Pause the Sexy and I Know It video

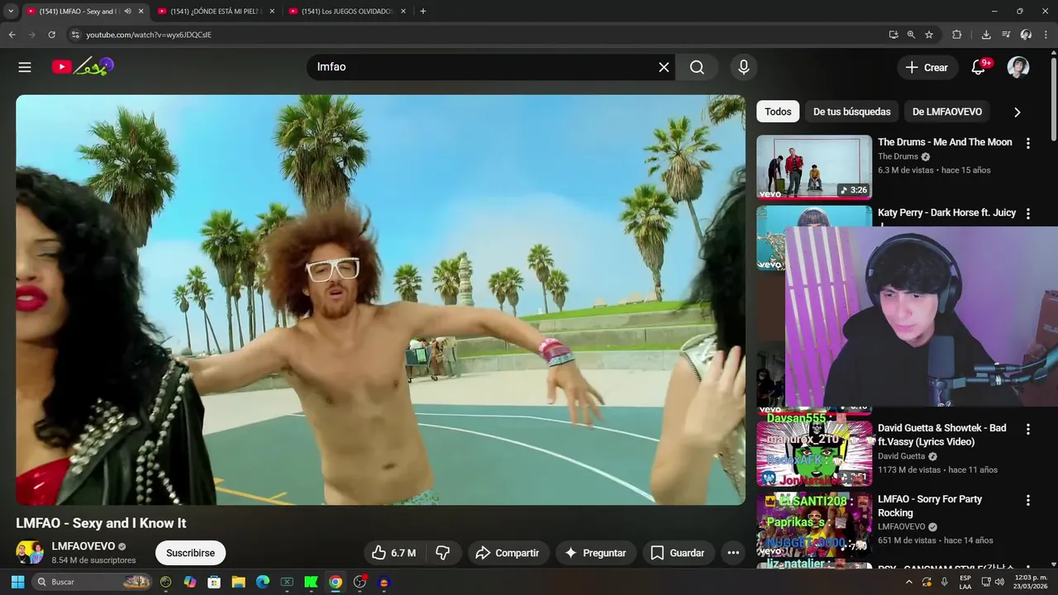coord(380,299)
